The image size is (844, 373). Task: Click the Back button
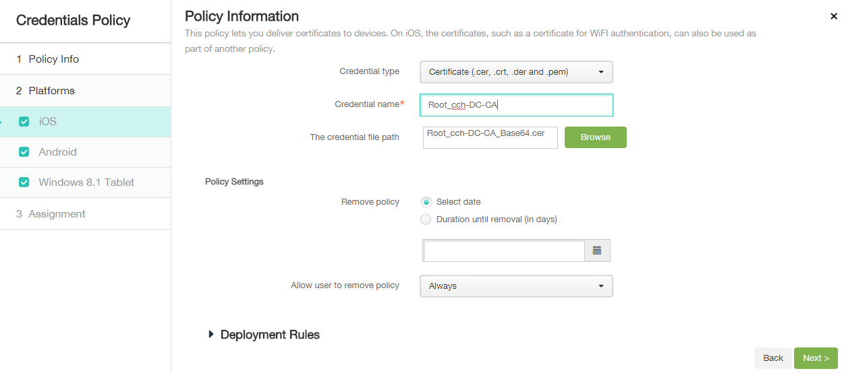(772, 358)
